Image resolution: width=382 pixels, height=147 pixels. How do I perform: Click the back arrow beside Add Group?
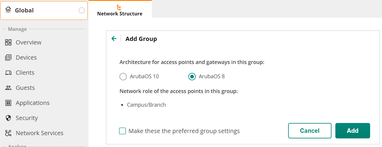click(x=114, y=39)
